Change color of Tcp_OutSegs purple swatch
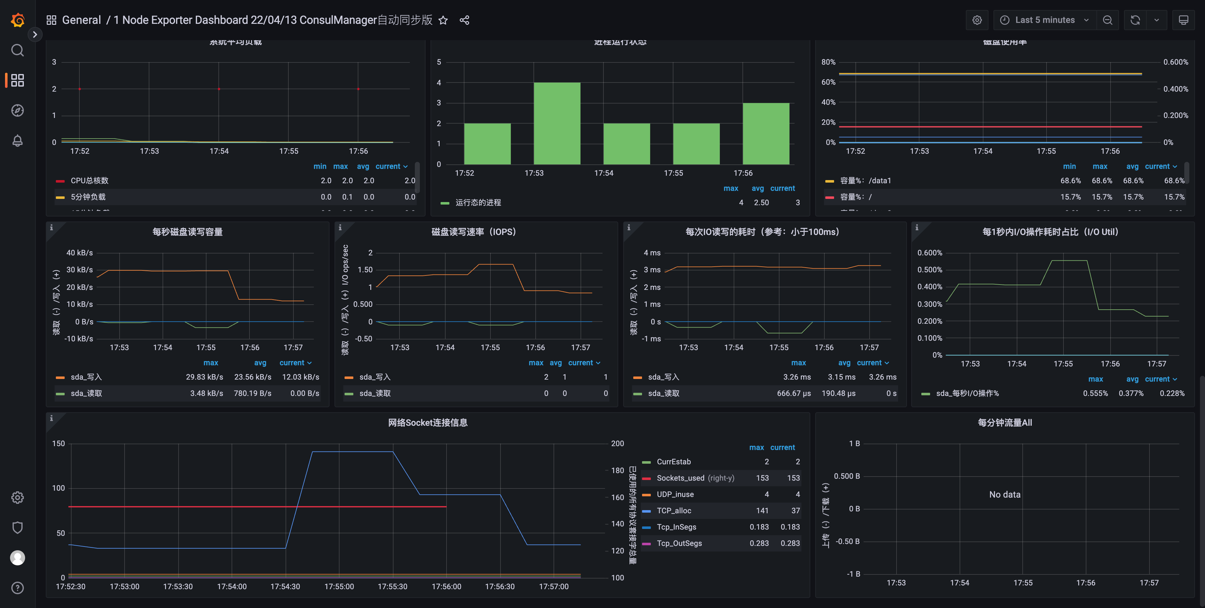 click(646, 544)
